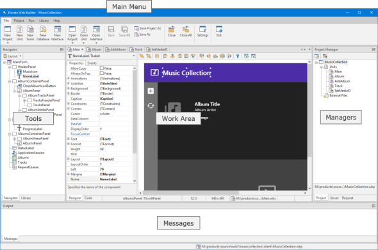Click the New Interface icon
This screenshot has height=250, width=378.
[x=58, y=29]
